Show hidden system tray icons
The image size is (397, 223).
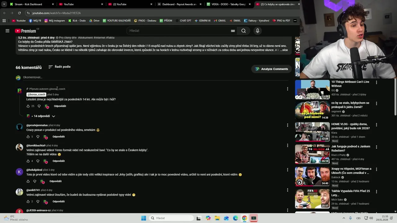click(x=344, y=218)
